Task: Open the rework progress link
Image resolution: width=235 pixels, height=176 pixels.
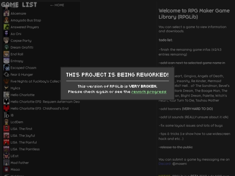Action: point(149,92)
